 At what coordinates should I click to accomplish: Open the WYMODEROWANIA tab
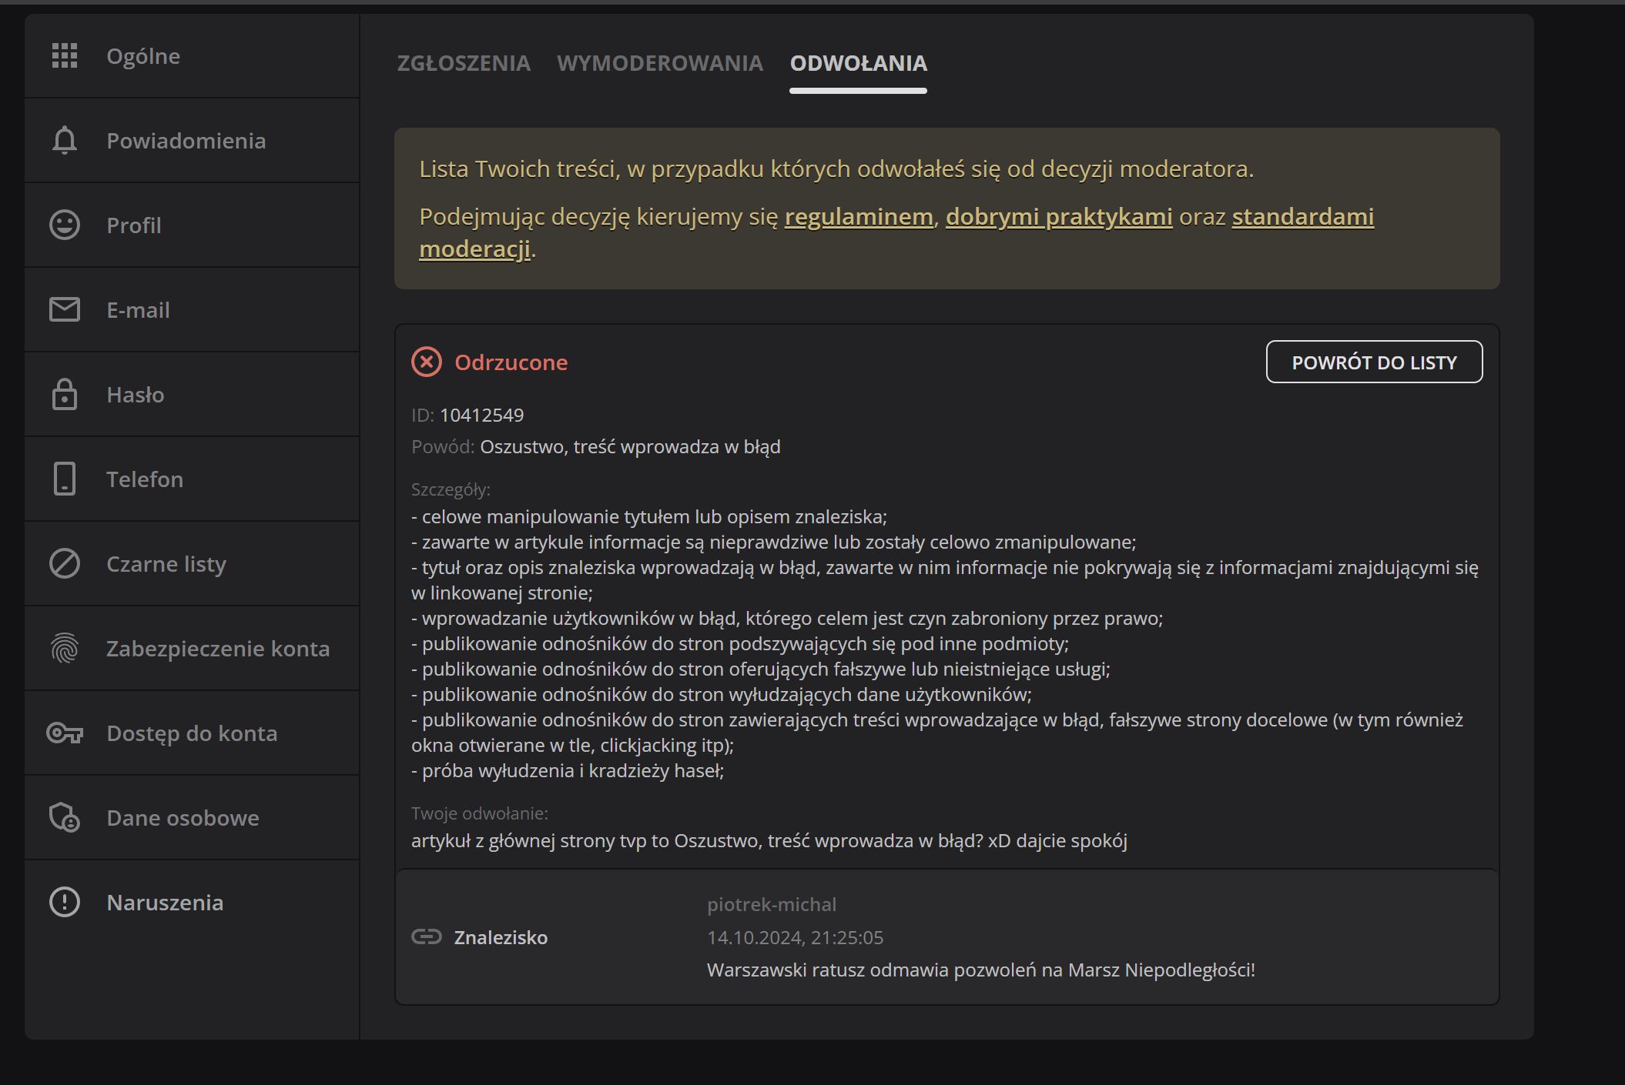pos(660,63)
